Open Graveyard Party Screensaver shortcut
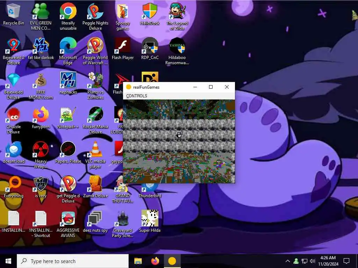This screenshot has height=268, width=358. point(123,224)
